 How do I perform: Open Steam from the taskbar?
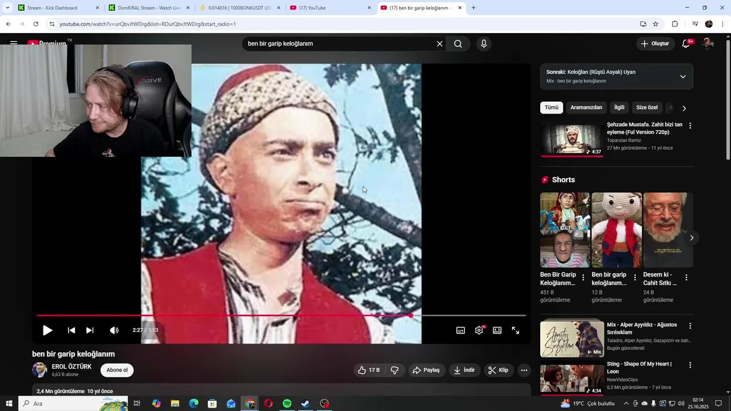tap(306, 404)
